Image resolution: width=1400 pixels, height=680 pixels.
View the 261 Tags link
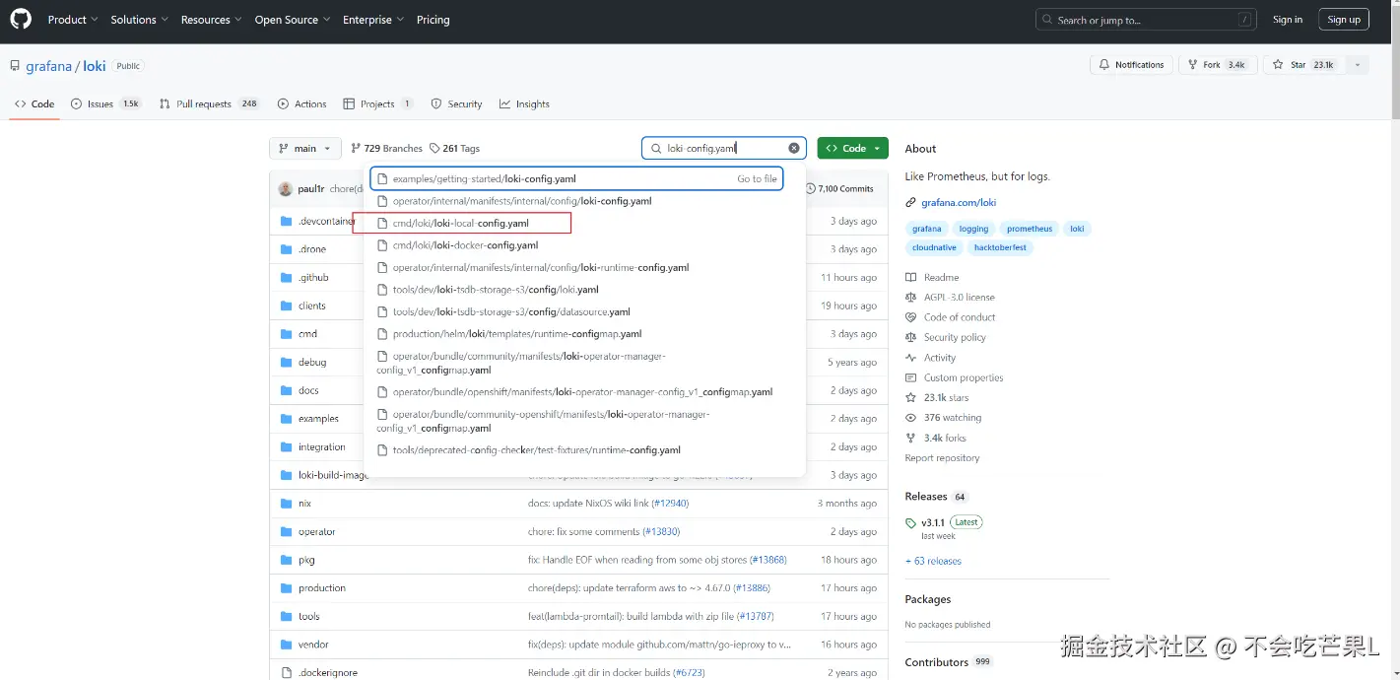tap(454, 148)
